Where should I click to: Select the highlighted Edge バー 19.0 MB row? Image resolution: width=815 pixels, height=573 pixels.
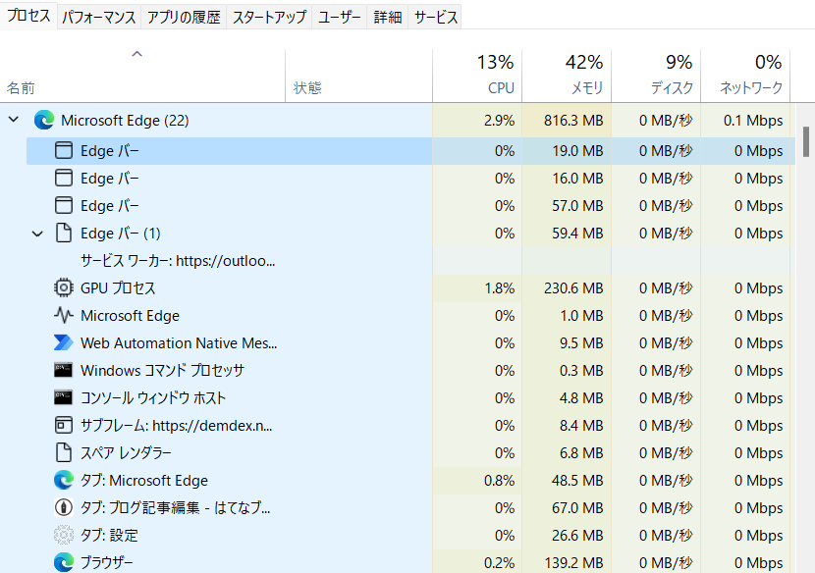tap(410, 151)
